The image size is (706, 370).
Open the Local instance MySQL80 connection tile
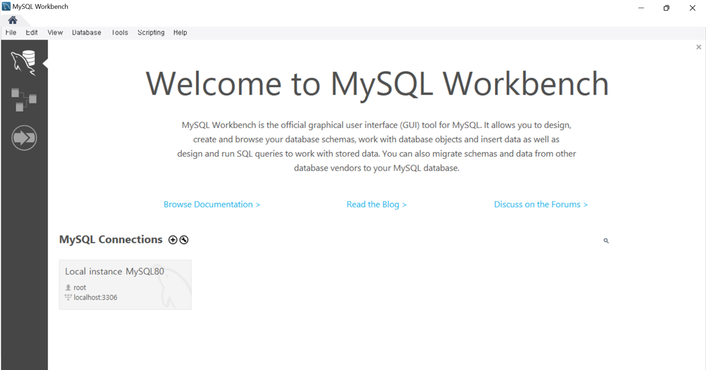125,284
